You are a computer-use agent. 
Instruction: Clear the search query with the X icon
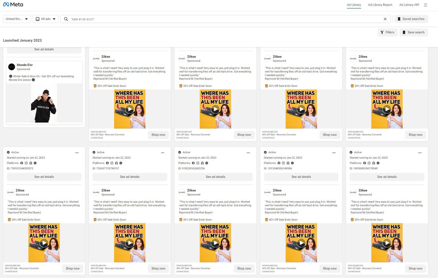click(x=385, y=19)
